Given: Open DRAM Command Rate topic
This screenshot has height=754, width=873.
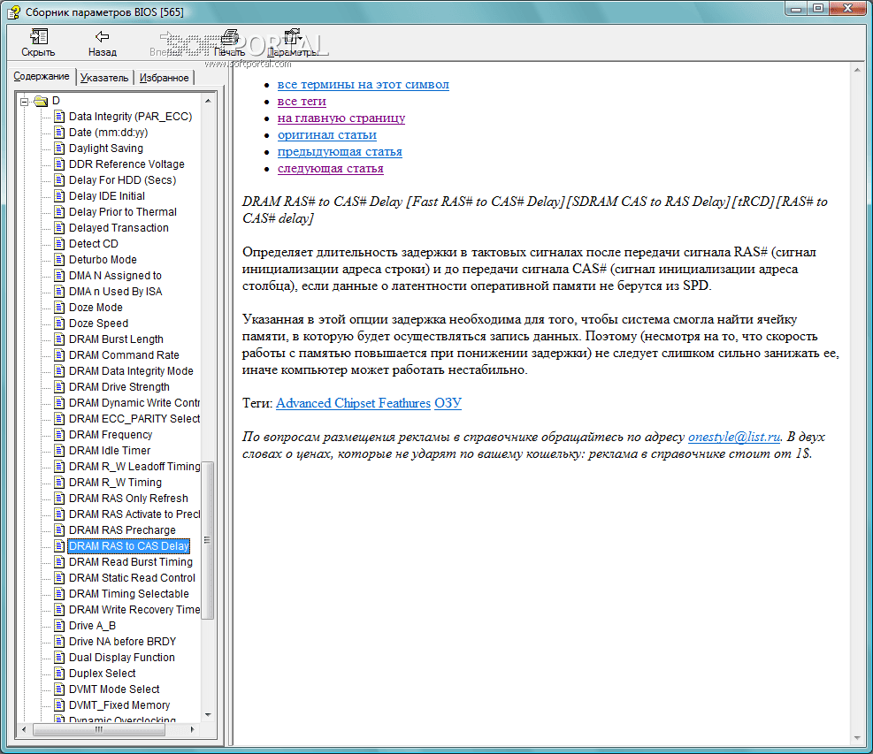Looking at the screenshot, I should [x=124, y=355].
